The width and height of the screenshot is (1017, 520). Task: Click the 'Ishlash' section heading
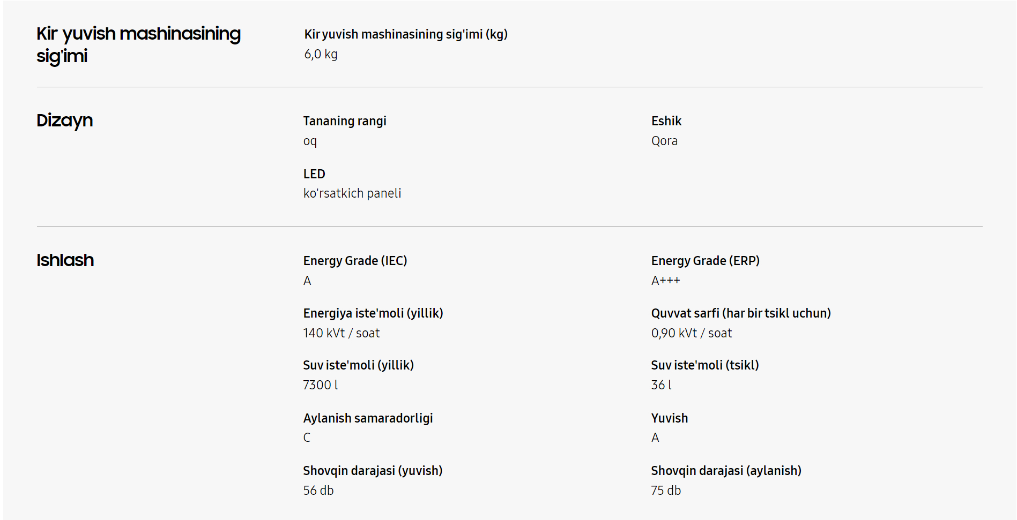(65, 260)
